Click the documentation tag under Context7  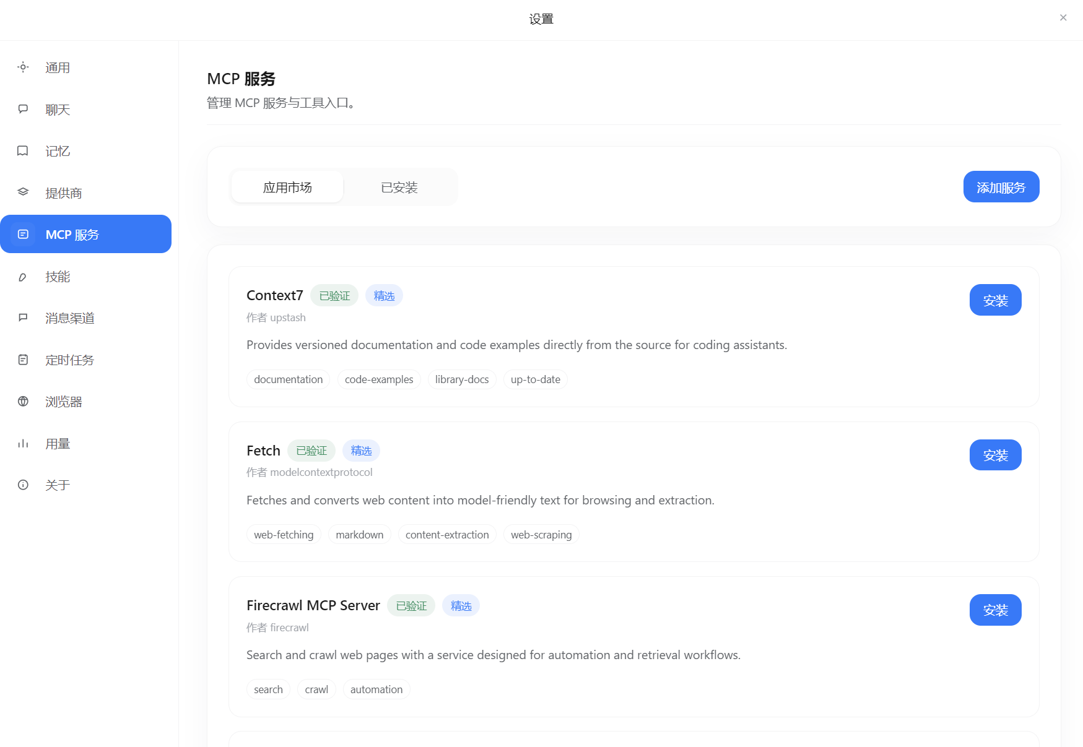tap(288, 379)
